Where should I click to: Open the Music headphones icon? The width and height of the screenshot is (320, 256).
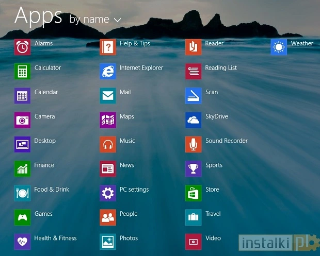coord(108,144)
